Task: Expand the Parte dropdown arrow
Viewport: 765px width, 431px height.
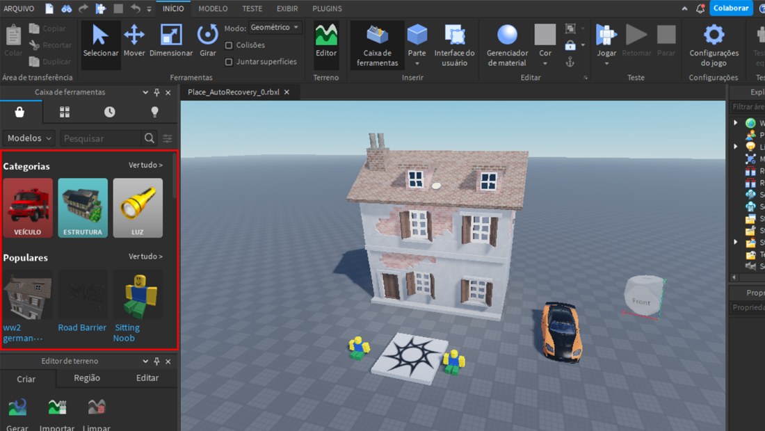Action: click(x=417, y=64)
